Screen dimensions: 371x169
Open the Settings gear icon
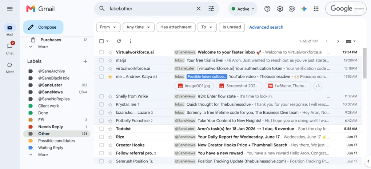(280, 9)
